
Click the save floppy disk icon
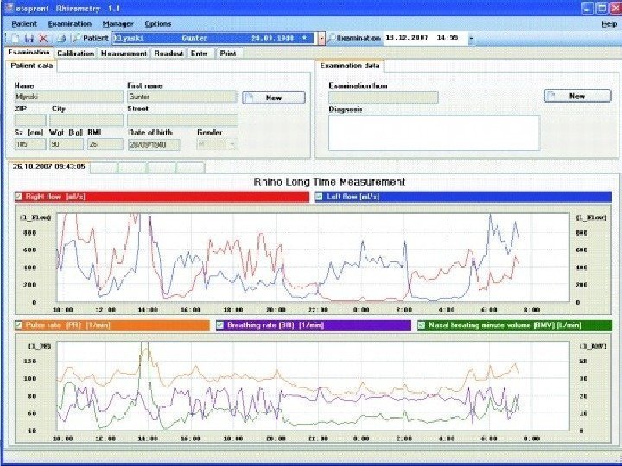(29, 39)
